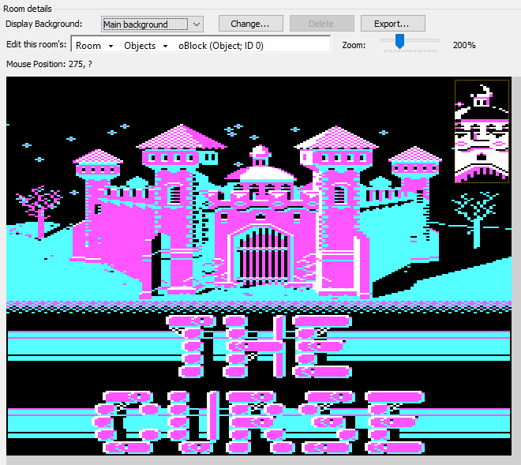The image size is (521, 465).
Task: Click the Change... button
Action: coord(250,24)
